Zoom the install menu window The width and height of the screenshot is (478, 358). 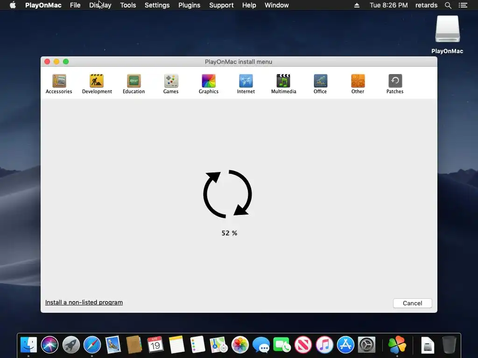(x=66, y=62)
